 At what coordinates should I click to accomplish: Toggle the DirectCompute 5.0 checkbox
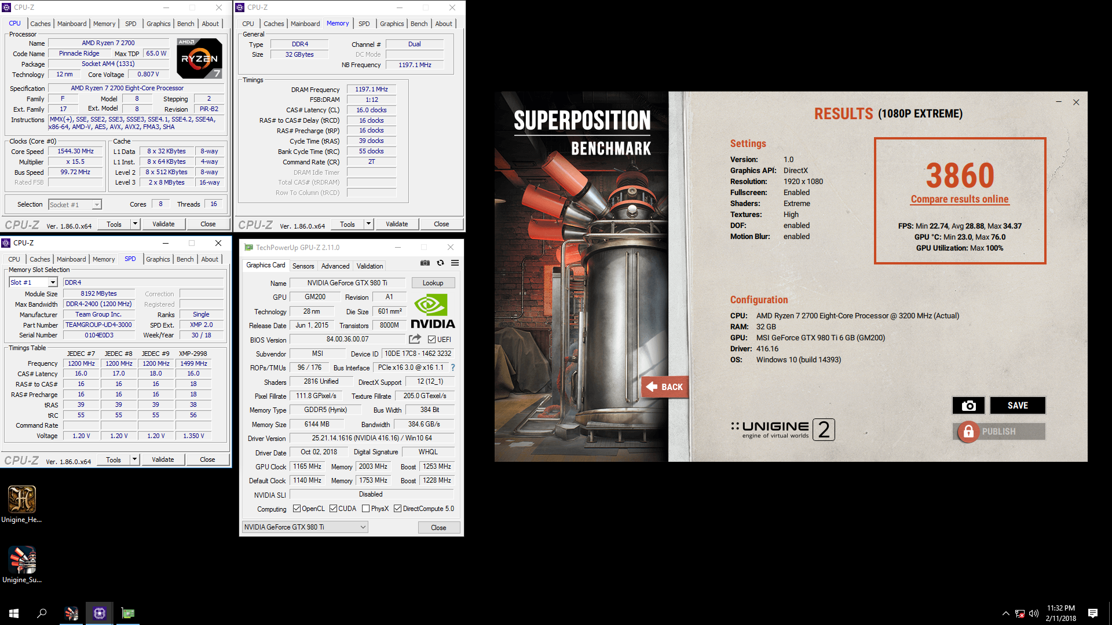(397, 509)
